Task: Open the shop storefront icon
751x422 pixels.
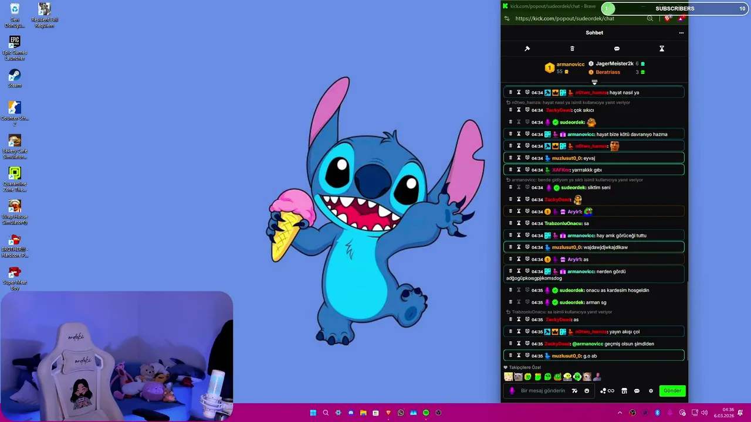Action: pos(624,391)
